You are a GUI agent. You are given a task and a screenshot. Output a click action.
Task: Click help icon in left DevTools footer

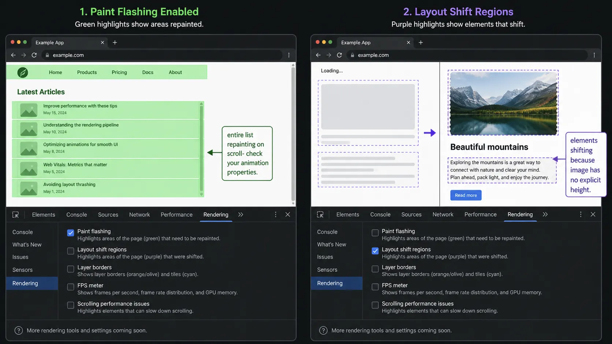click(x=18, y=330)
